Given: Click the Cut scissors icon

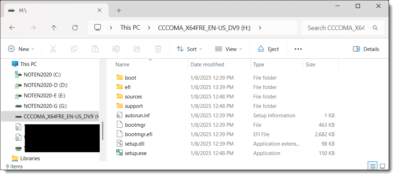Looking at the screenshot, I should tap(53, 49).
